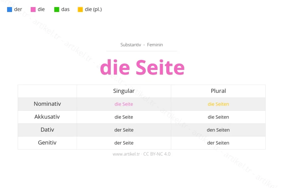This screenshot has height=188, width=283.
Task: Click the Singular column header
Action: [x=124, y=91]
